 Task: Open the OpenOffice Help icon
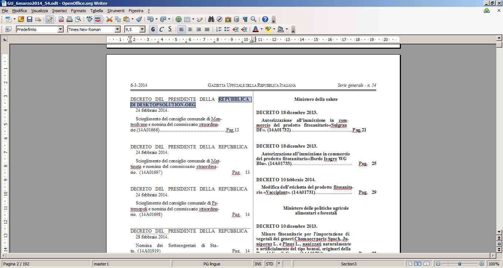[x=265, y=19]
